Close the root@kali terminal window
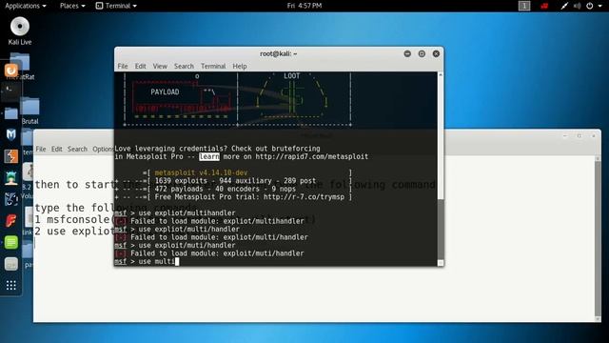Viewport: 609px width, 343px height. point(436,53)
